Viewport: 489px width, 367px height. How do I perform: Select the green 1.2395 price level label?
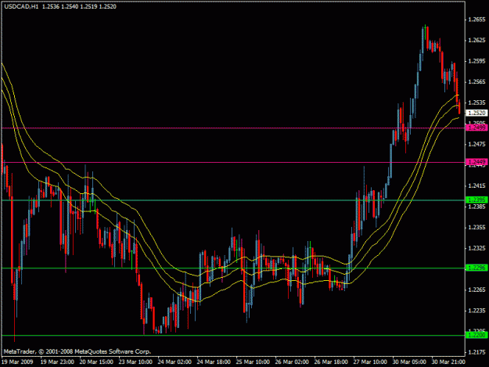pos(476,200)
